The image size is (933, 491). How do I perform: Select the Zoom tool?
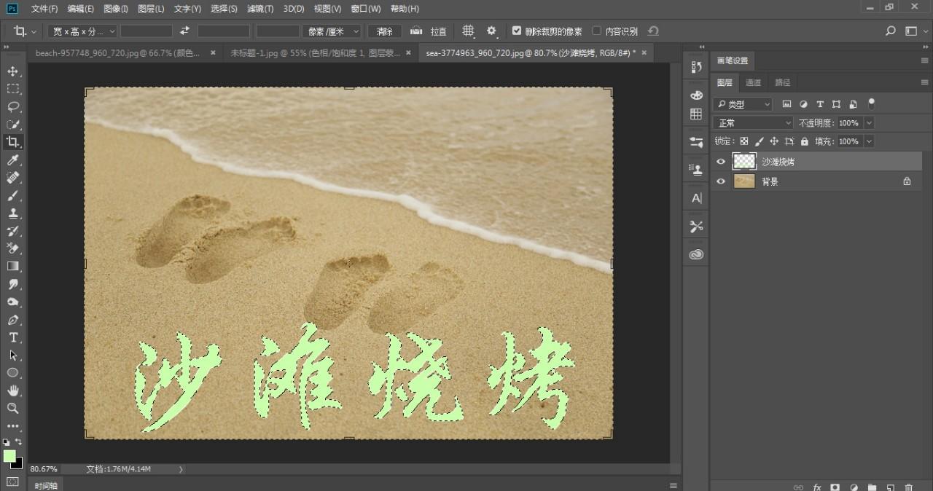point(13,408)
